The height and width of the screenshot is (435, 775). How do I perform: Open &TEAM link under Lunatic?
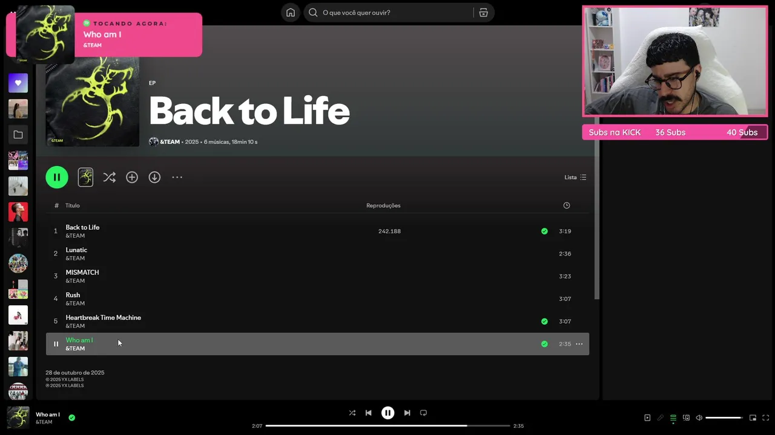coord(75,258)
